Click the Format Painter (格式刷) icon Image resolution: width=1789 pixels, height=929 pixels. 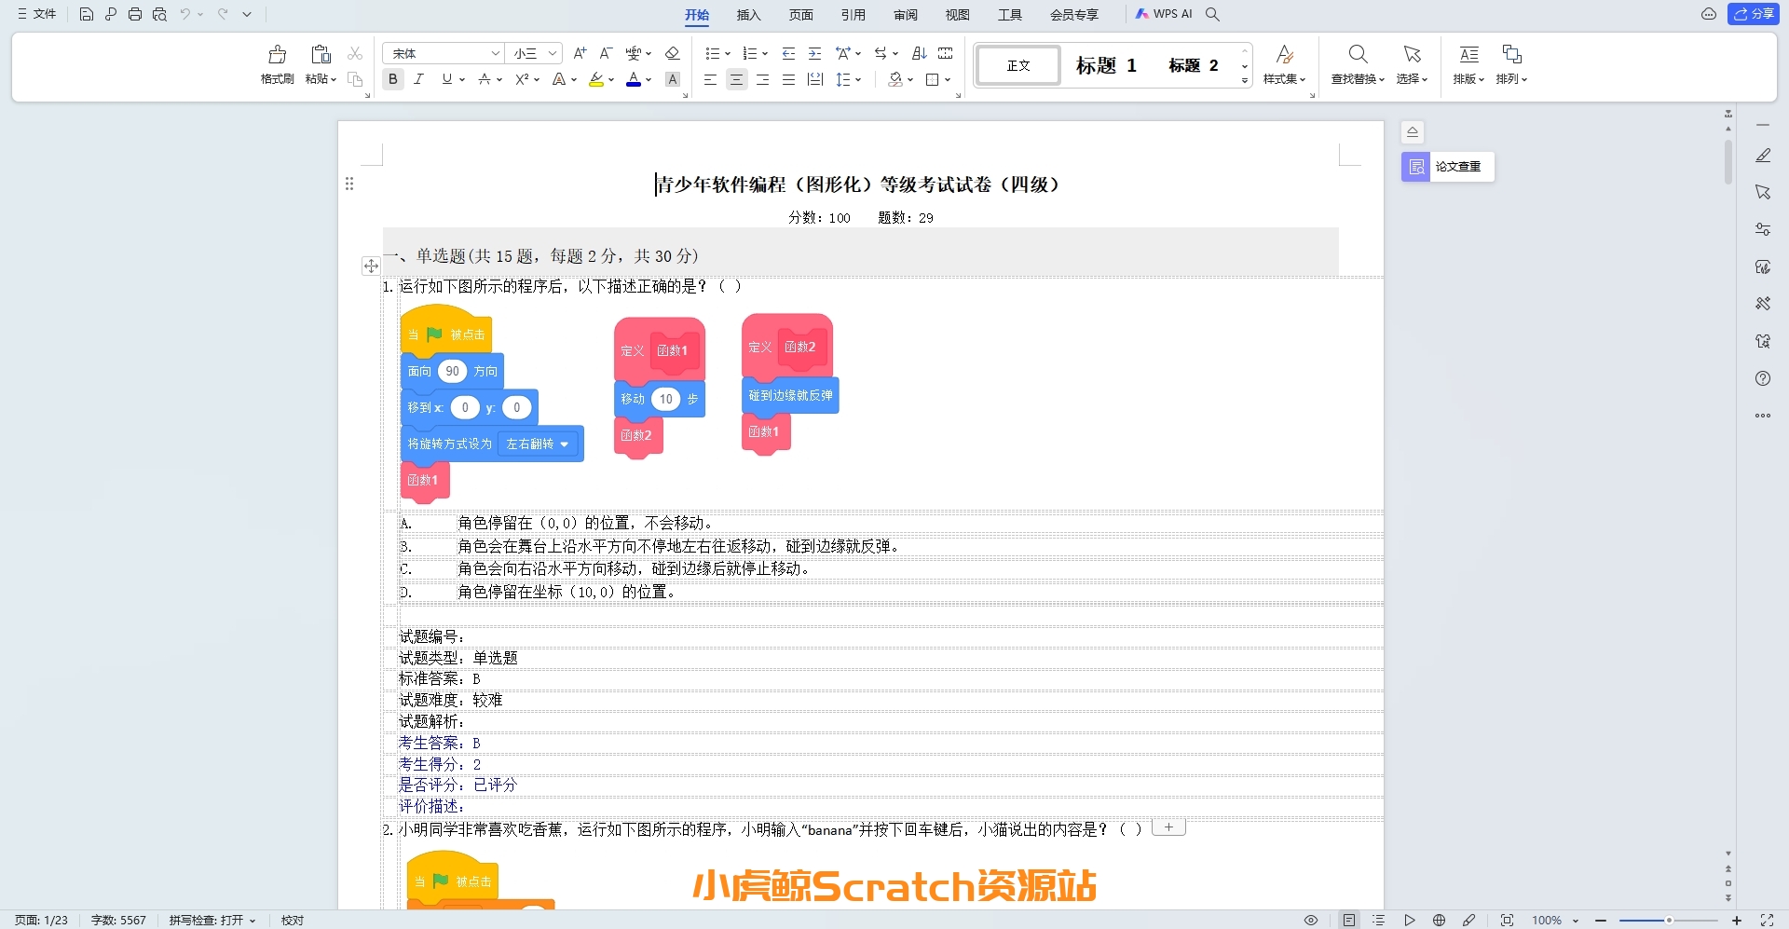(277, 55)
